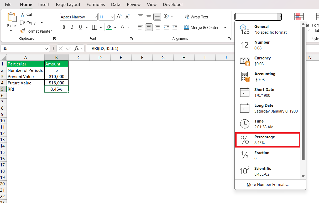Toggle Bold formatting
The image size is (319, 203).
click(64, 27)
